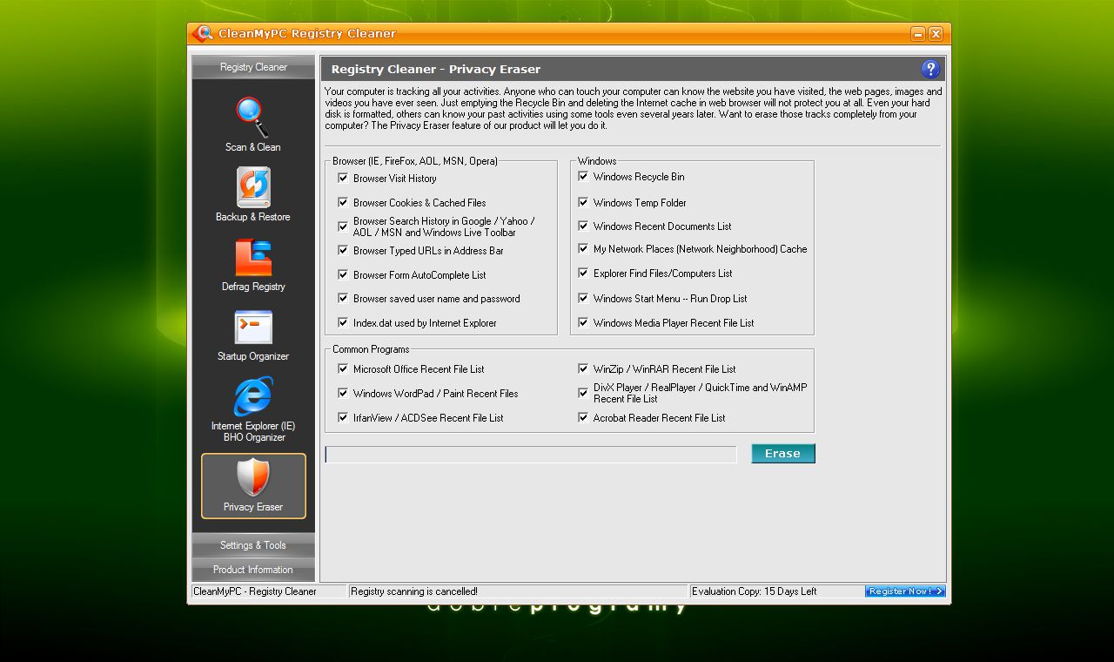1114x662 pixels.
Task: Minimize the CleanMyPC window
Action: tap(918, 34)
